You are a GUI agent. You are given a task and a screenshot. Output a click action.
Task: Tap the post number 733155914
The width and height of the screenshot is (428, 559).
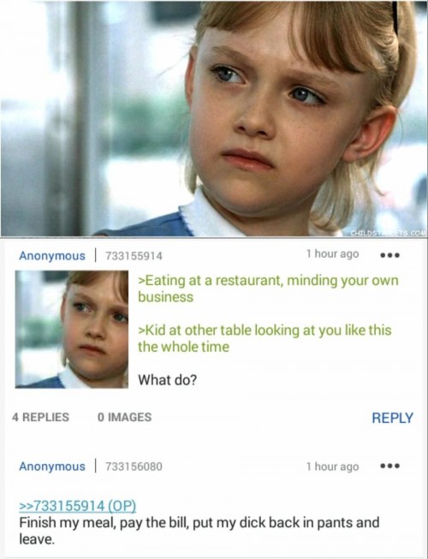pyautogui.click(x=134, y=256)
